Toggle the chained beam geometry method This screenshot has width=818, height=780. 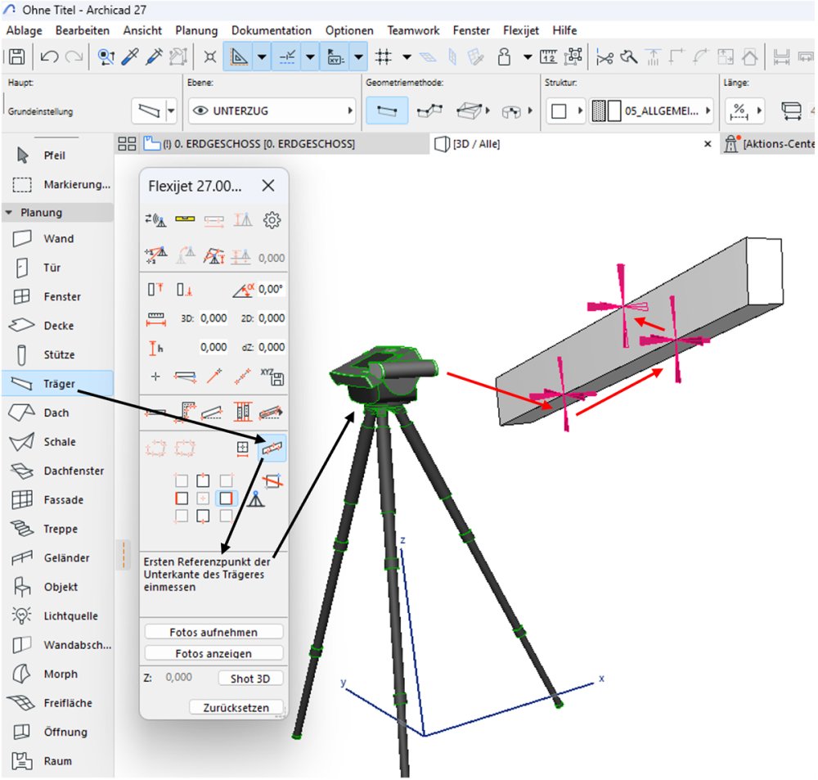click(x=430, y=110)
